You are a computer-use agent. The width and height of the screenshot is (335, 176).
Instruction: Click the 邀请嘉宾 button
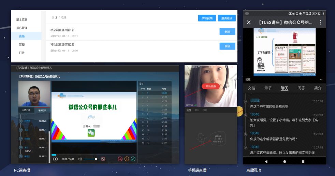(x=227, y=18)
